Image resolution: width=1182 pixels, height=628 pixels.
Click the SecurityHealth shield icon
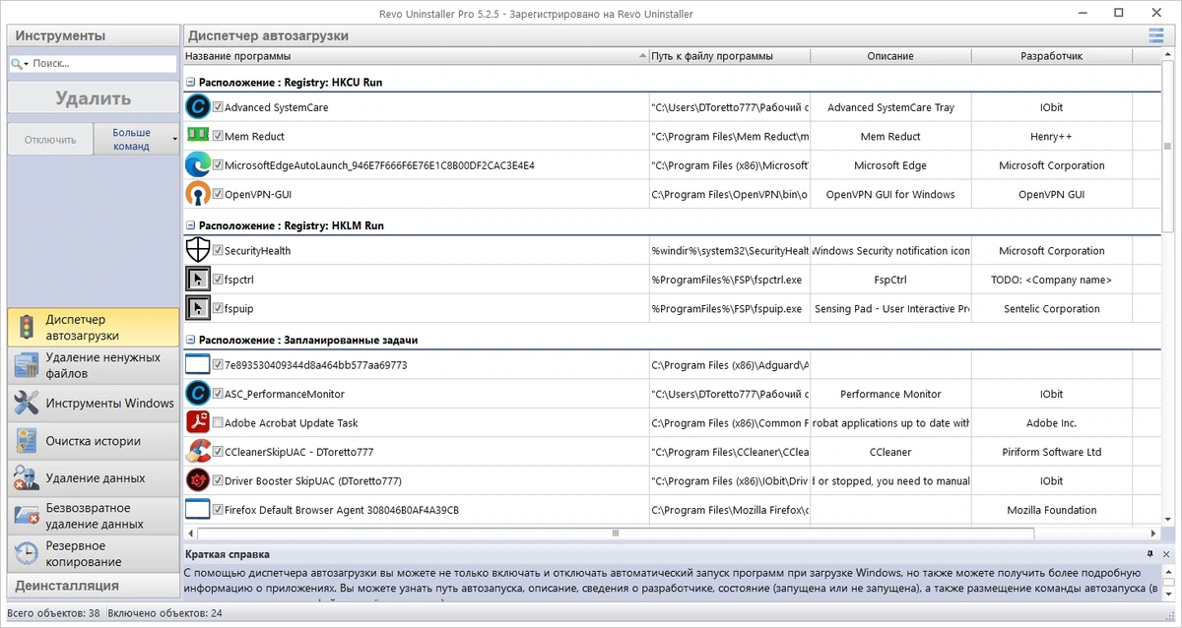[198, 251]
